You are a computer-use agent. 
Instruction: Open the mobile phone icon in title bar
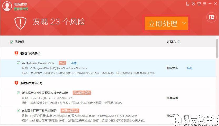point(188,4)
